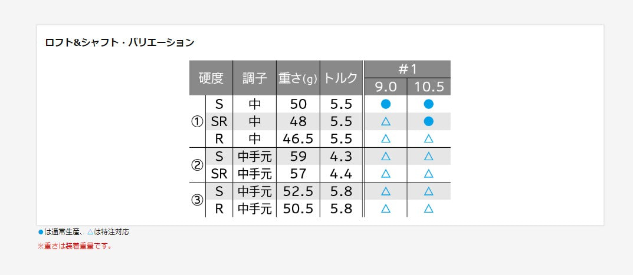Click the circled number ③ group label
The image size is (633, 275).
point(197,200)
